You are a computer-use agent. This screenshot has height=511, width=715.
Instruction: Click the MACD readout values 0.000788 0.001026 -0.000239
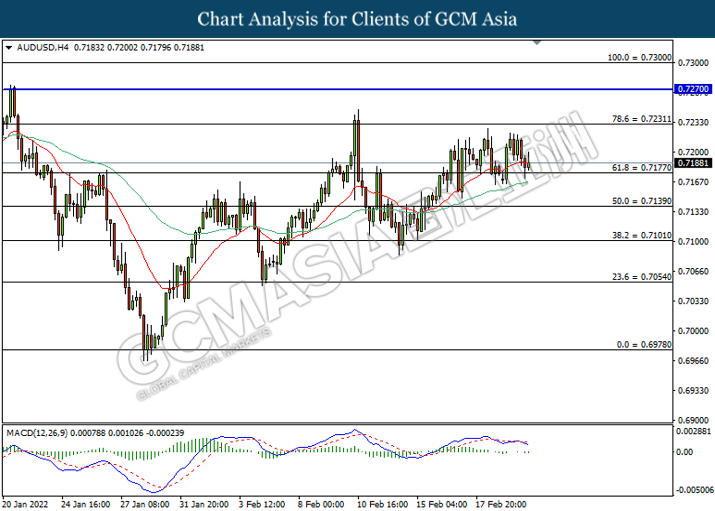click(x=128, y=433)
